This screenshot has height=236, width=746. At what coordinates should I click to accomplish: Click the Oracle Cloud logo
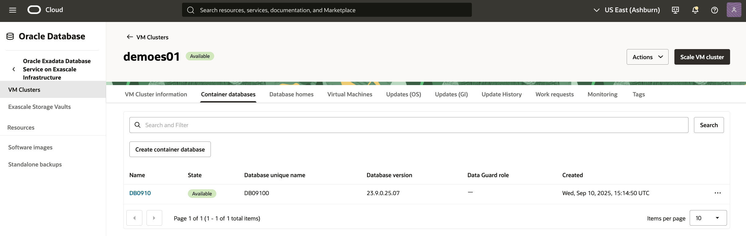click(x=45, y=10)
